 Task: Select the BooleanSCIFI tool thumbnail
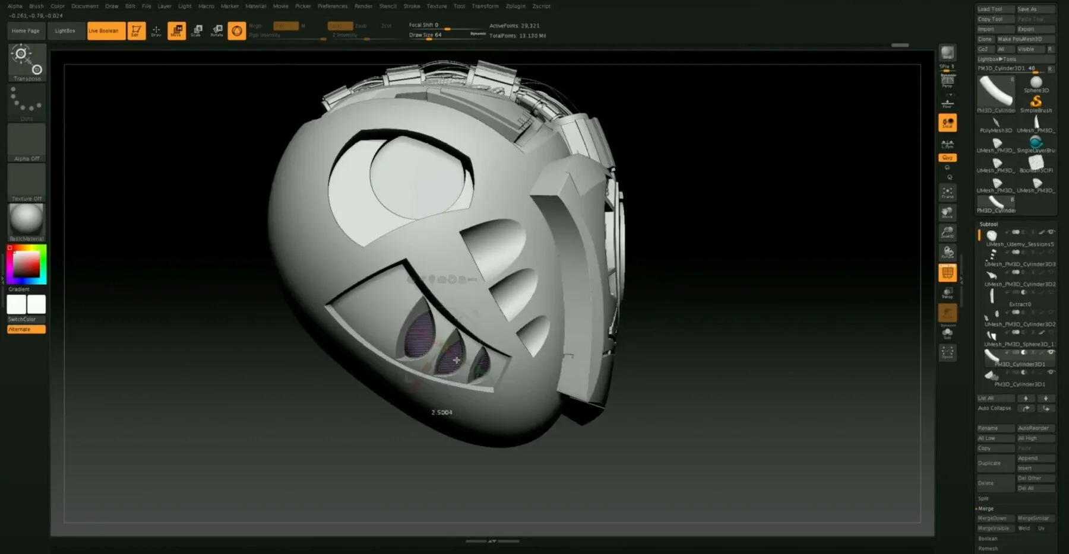click(1036, 164)
